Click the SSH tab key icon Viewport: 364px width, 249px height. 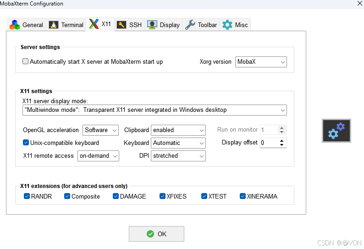click(121, 25)
